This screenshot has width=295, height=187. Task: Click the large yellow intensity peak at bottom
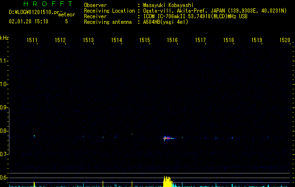click(x=167, y=181)
